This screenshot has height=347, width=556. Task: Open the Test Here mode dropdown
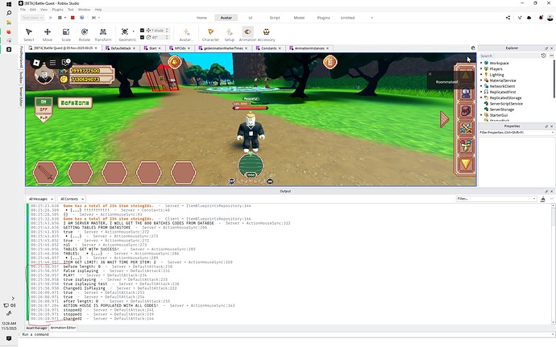(32, 18)
